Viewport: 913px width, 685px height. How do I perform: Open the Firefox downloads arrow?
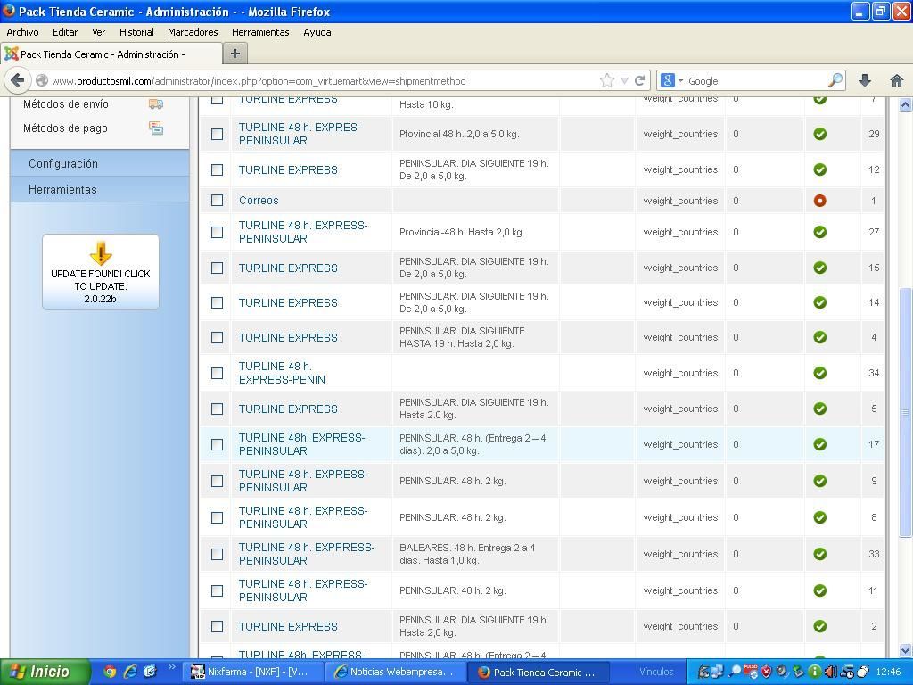point(865,80)
